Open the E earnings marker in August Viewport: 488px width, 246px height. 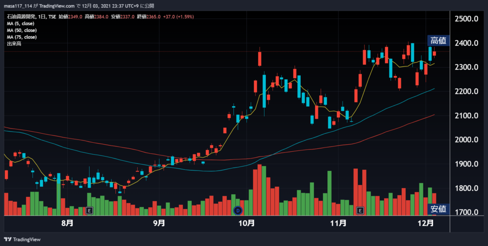[89, 211]
